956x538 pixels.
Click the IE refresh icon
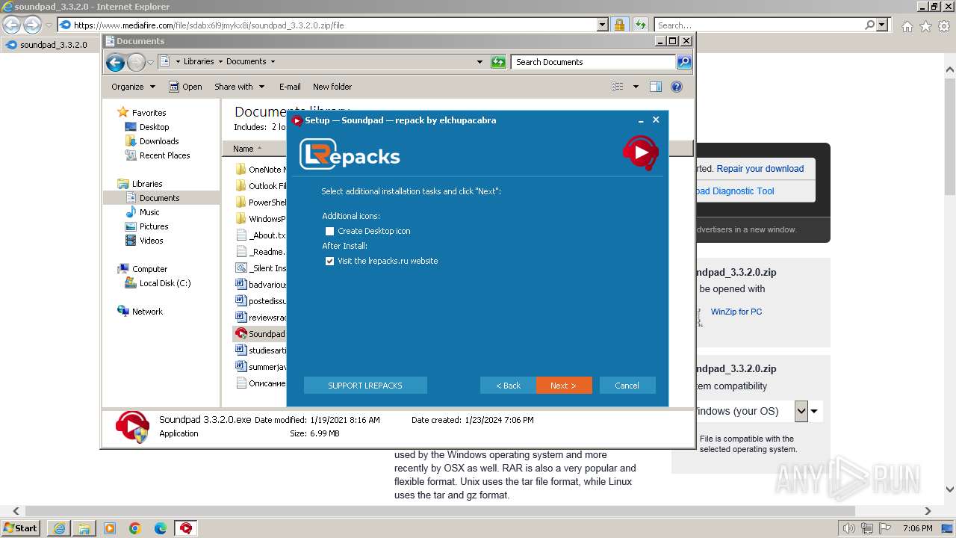(640, 25)
